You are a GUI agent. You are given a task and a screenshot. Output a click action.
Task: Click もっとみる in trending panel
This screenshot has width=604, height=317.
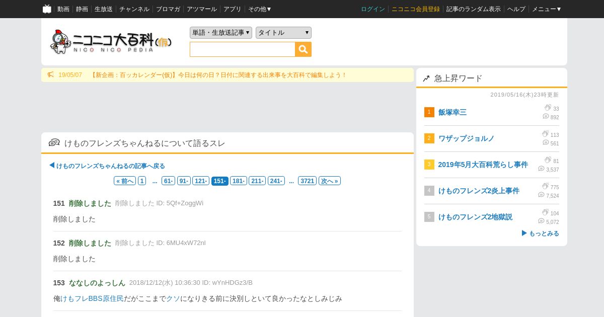point(540,233)
